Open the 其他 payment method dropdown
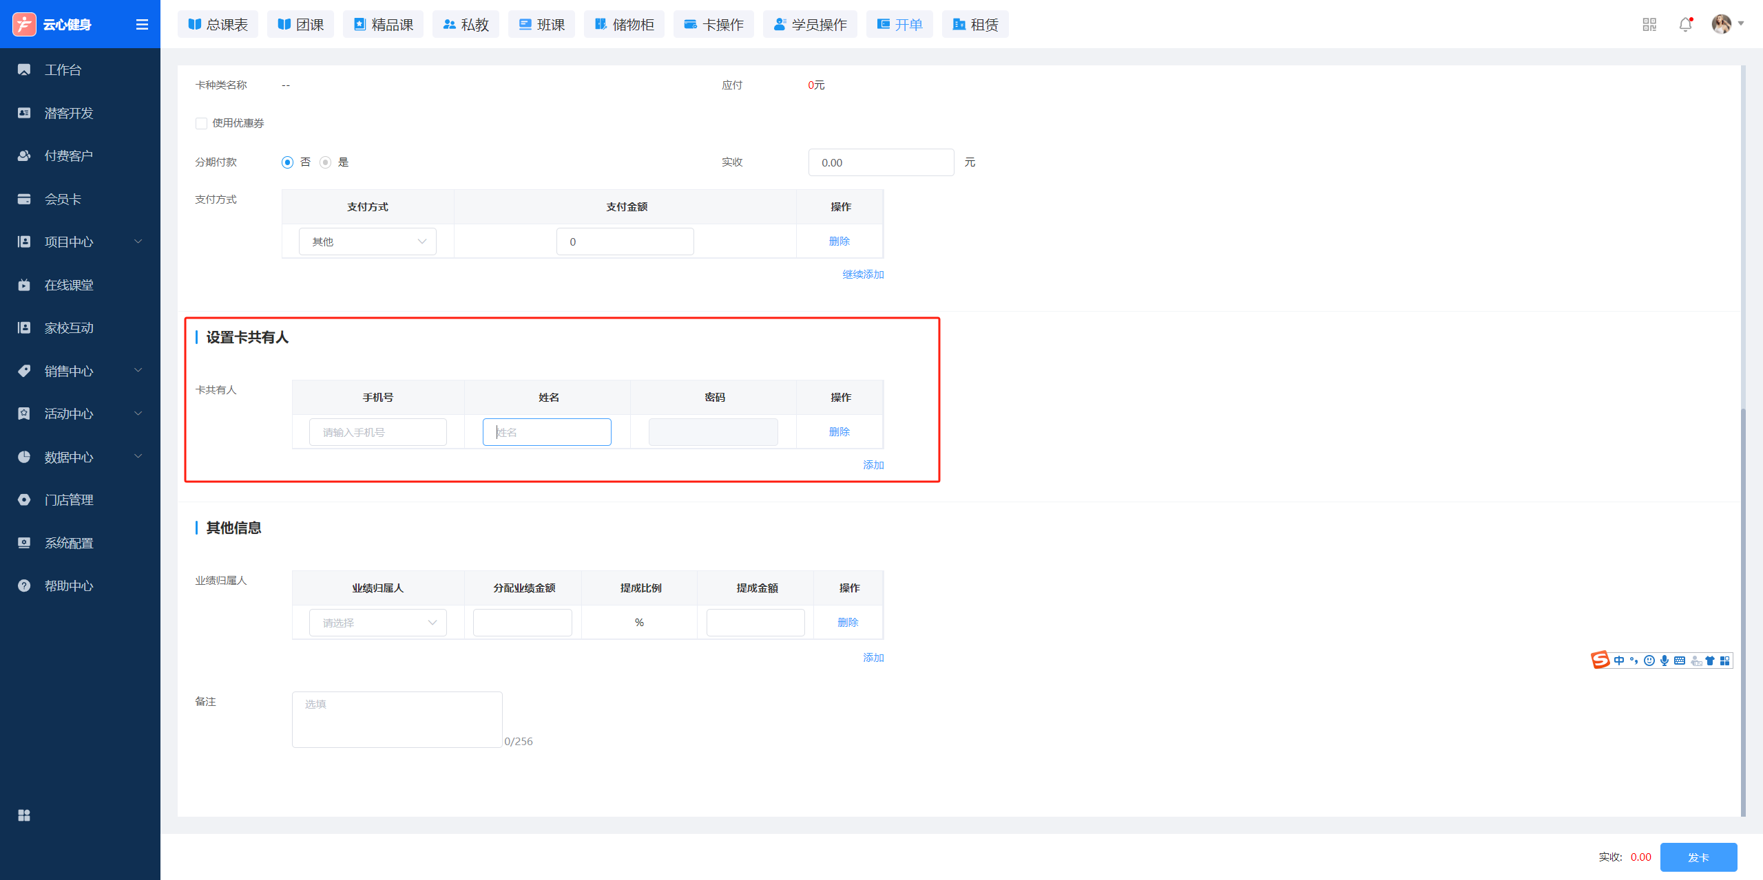This screenshot has width=1763, height=880. 368,242
